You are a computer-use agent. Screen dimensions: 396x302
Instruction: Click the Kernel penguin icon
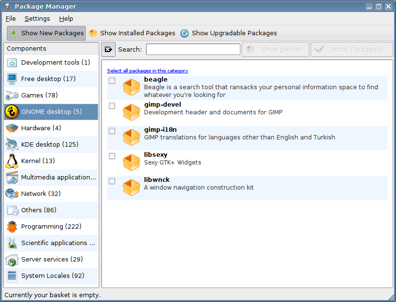point(12,161)
